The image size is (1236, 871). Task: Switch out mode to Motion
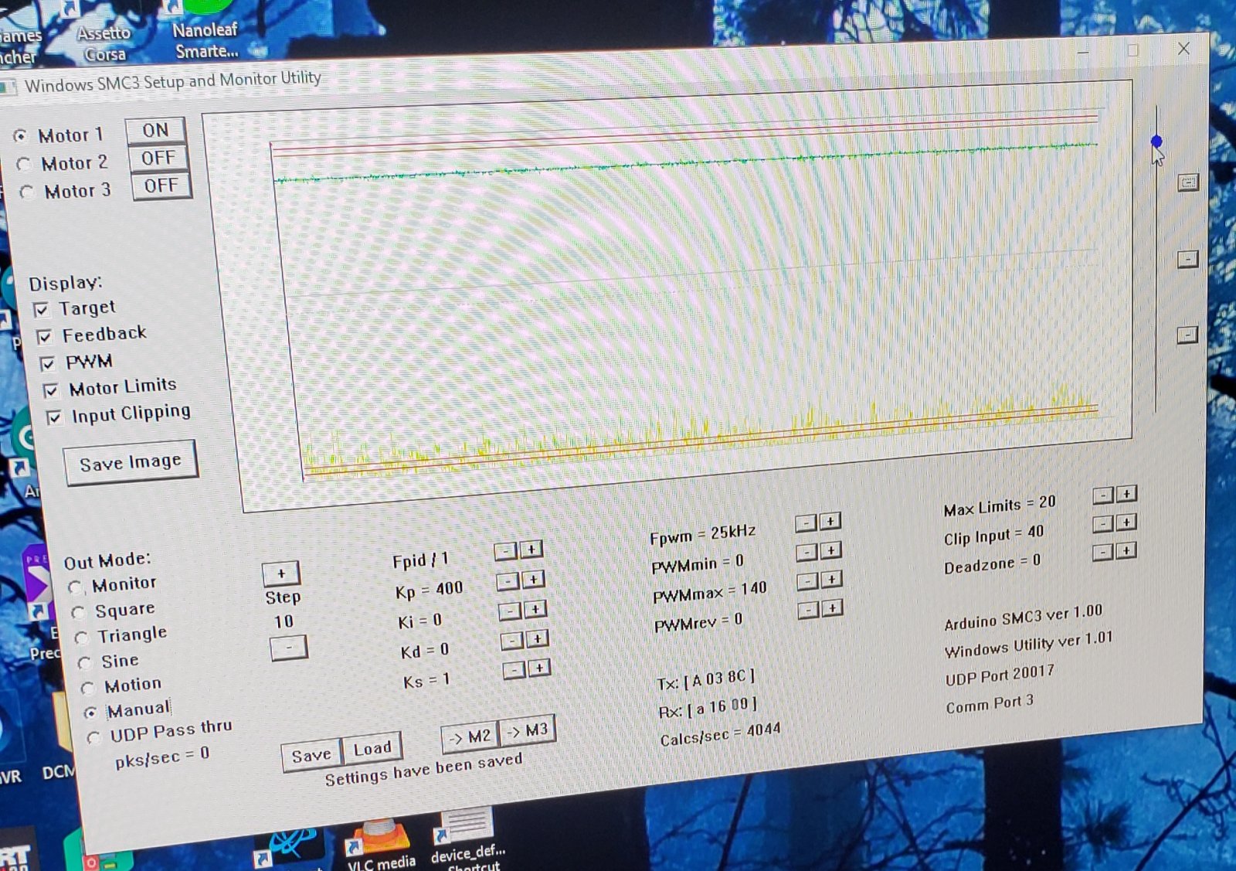pyautogui.click(x=87, y=688)
